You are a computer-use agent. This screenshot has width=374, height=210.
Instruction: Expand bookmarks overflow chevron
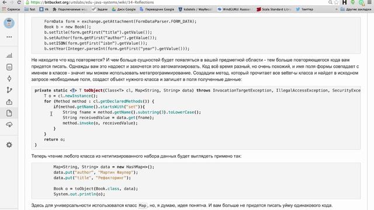[337, 9]
